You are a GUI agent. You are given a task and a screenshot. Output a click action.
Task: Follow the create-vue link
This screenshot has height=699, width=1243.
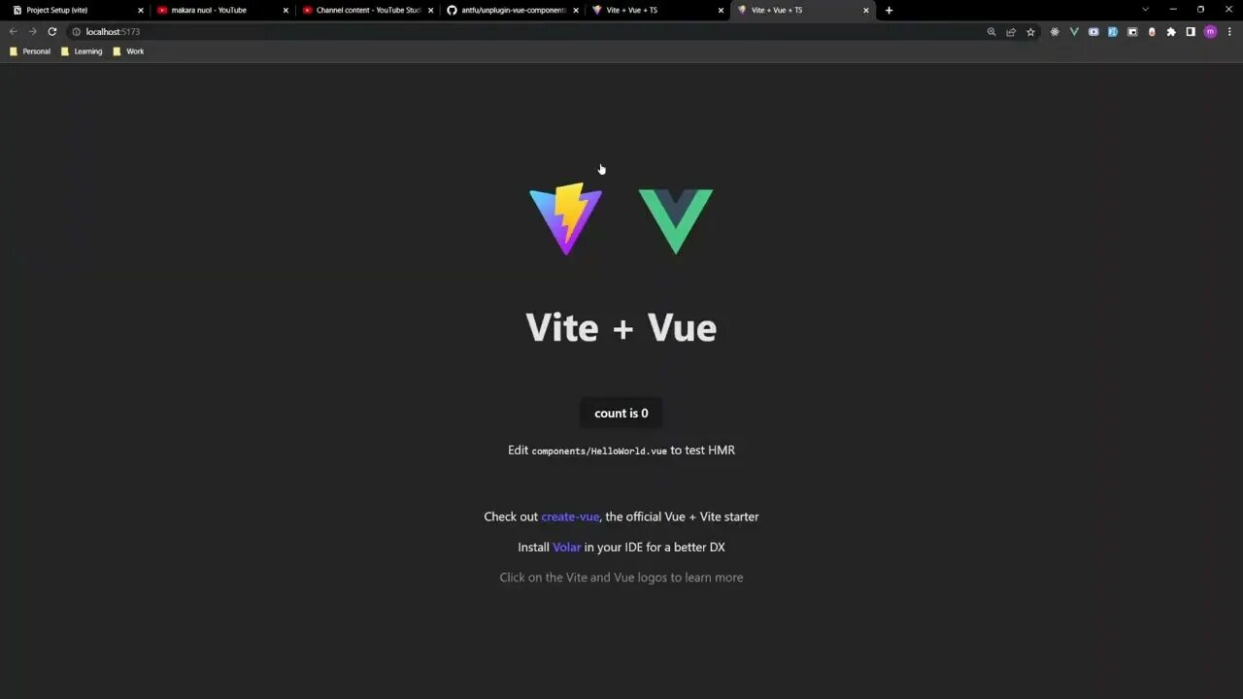click(x=570, y=516)
